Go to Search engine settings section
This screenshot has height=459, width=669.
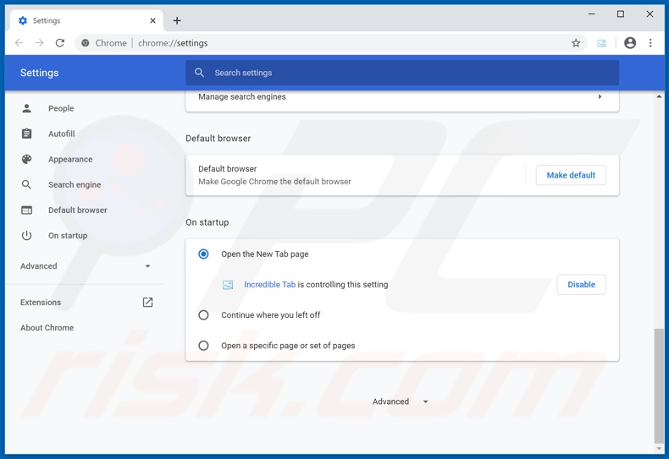75,185
